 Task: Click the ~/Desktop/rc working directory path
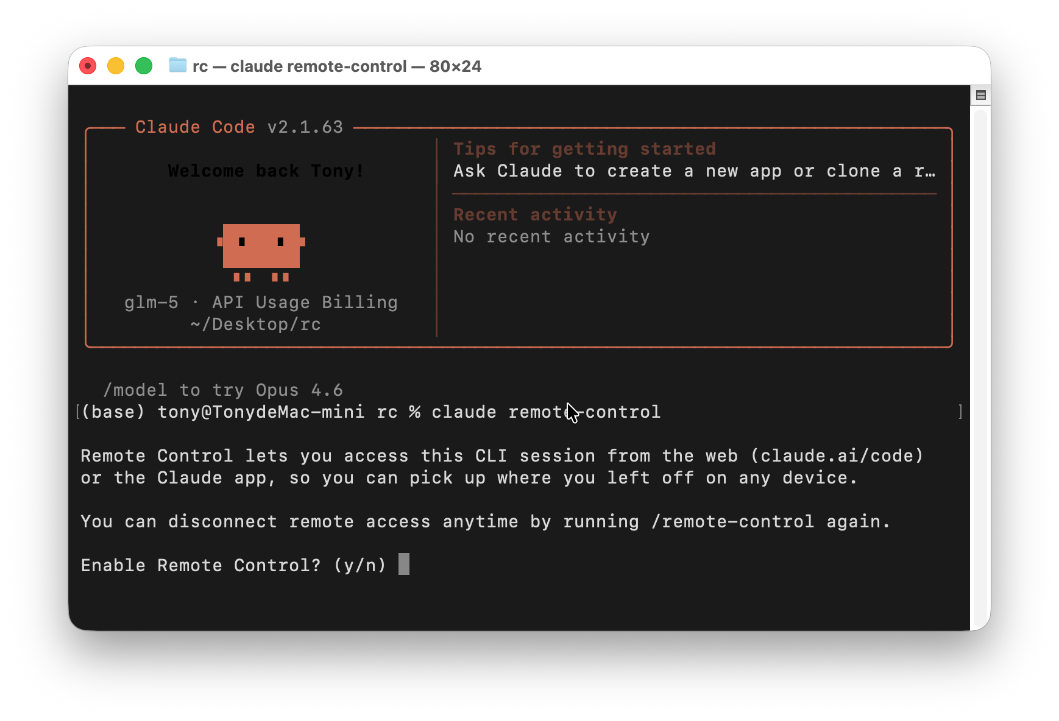[x=255, y=325]
